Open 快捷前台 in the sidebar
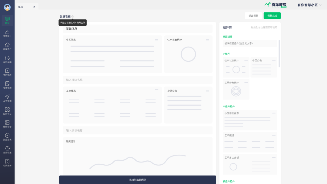327x184 pixels. click(7, 33)
